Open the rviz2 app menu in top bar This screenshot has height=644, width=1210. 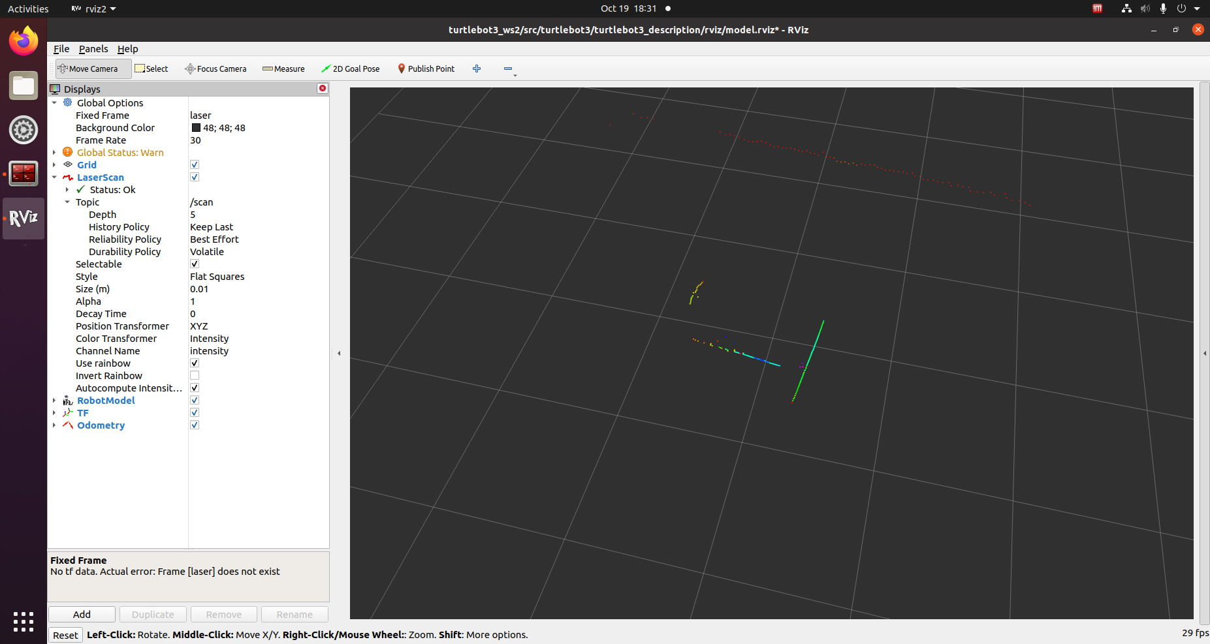coord(93,8)
